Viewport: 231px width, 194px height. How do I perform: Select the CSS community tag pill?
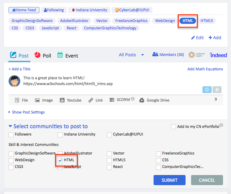tap(15, 28)
